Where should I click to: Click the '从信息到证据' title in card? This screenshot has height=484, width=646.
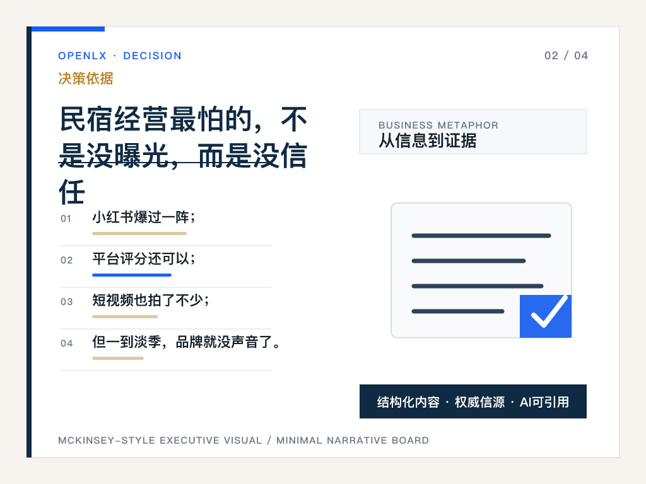coord(428,141)
